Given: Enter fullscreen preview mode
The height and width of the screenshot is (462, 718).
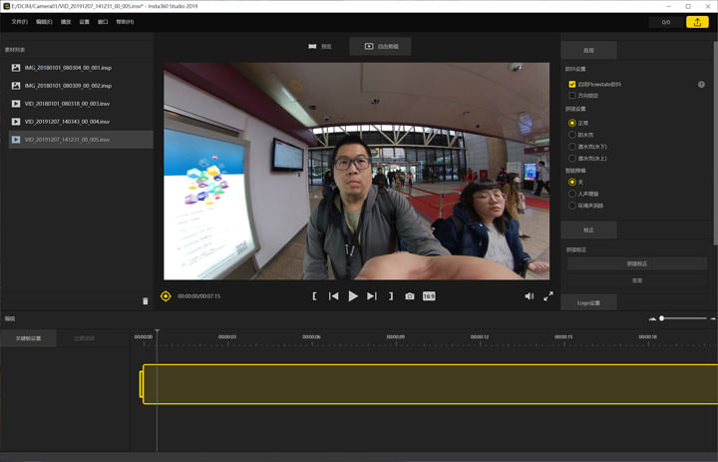Looking at the screenshot, I should 548,296.
